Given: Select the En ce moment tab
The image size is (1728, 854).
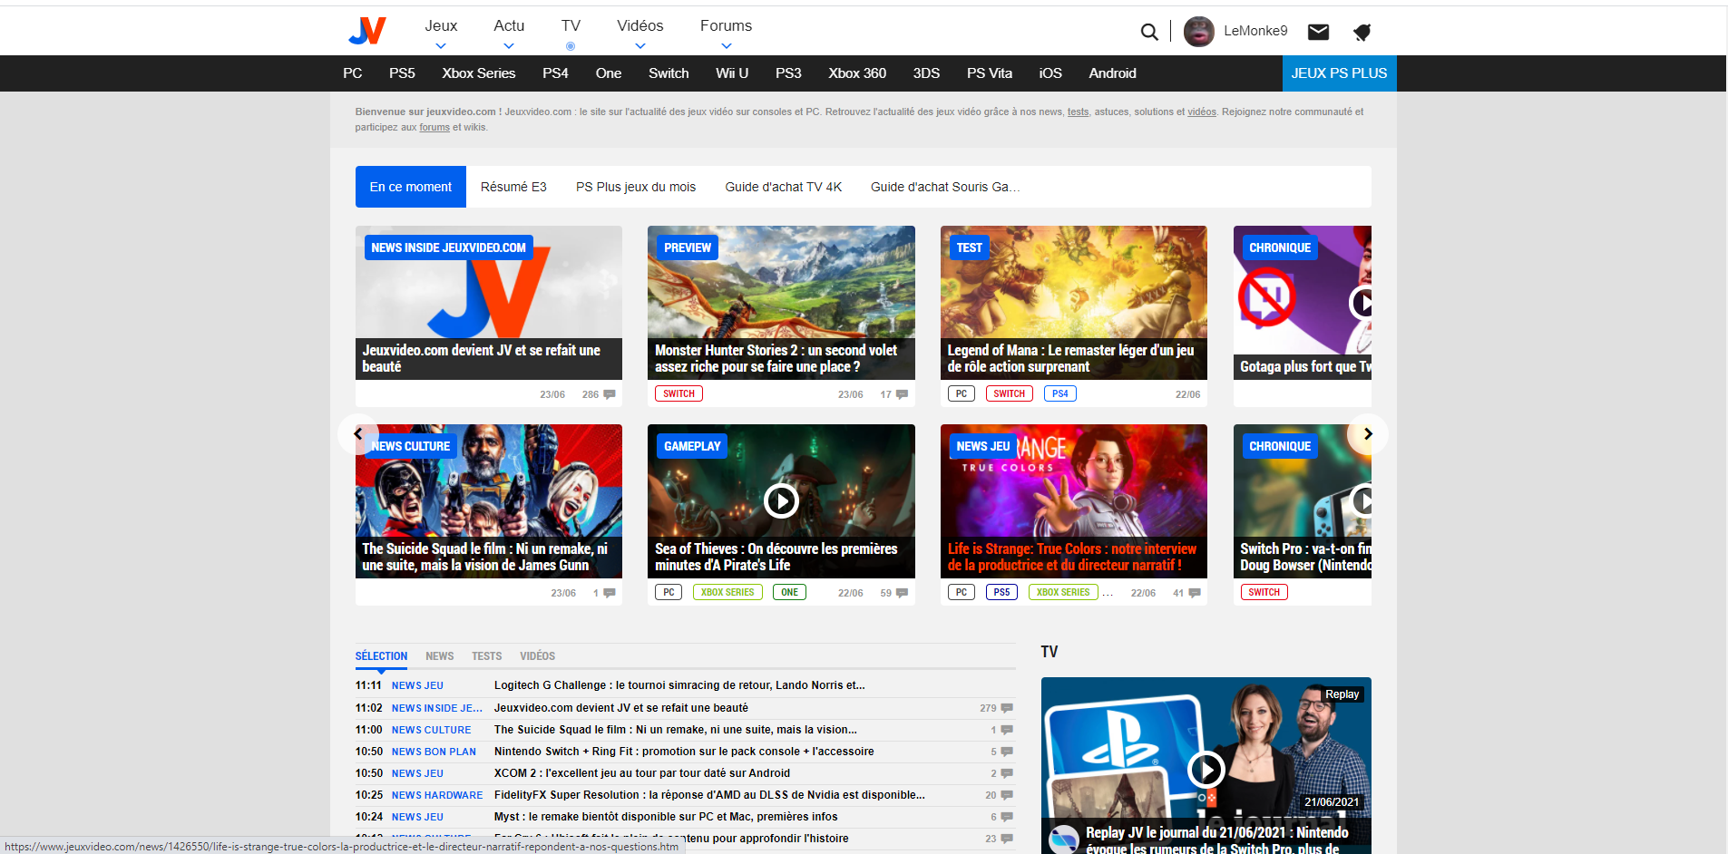Looking at the screenshot, I should pyautogui.click(x=411, y=187).
